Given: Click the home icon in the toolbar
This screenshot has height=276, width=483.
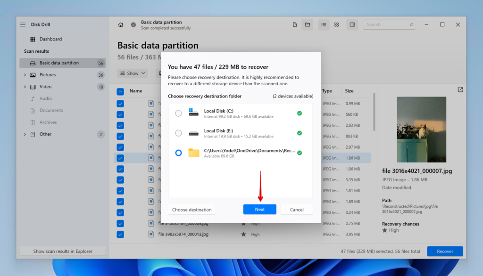Looking at the screenshot, I should pos(121,24).
